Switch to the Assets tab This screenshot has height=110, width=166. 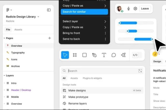click(x=18, y=29)
